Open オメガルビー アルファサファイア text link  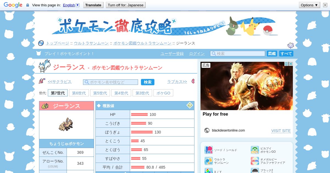click(273, 161)
